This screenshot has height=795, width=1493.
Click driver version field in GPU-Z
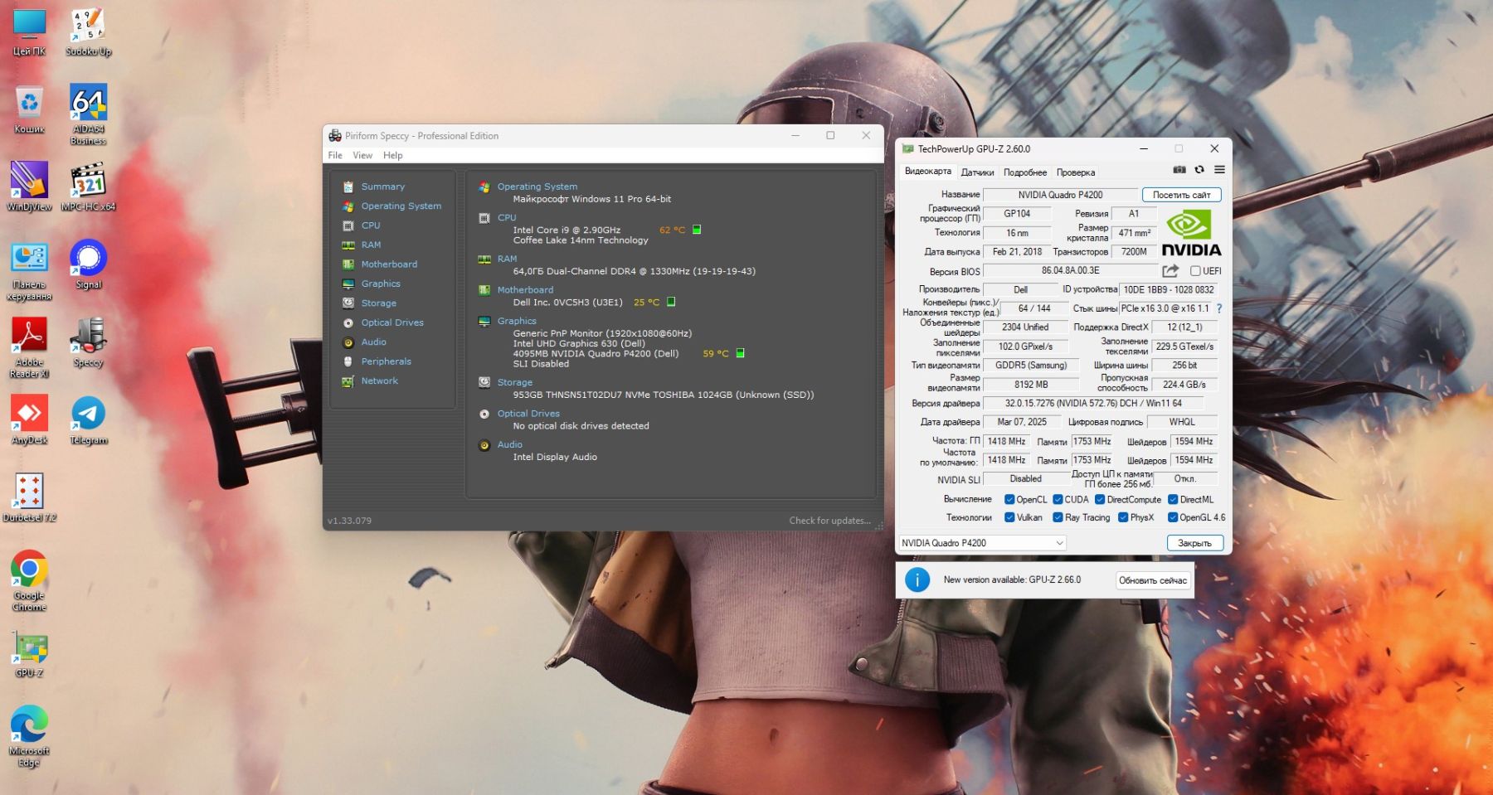(x=1093, y=404)
